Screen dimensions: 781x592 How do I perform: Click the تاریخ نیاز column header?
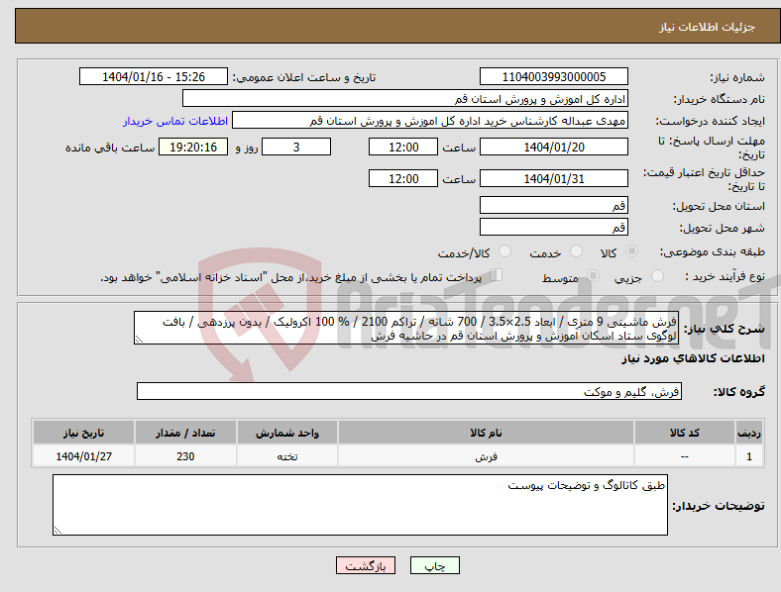click(x=83, y=433)
